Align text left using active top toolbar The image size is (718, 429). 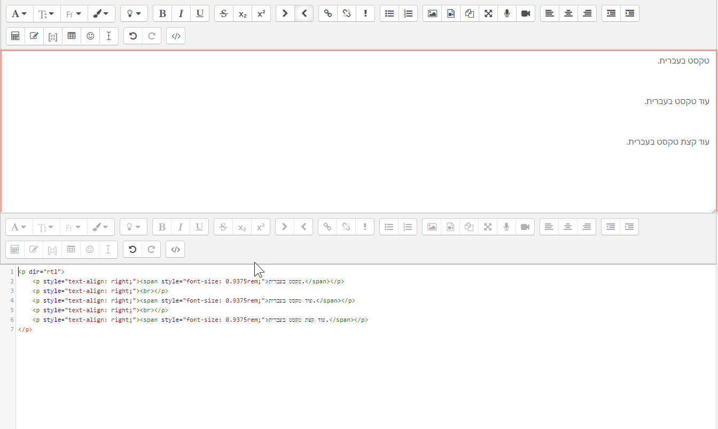coord(550,13)
